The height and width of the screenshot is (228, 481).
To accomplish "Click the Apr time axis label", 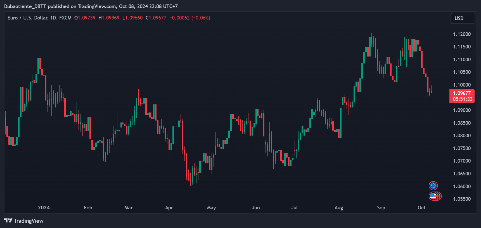I will click(169, 208).
